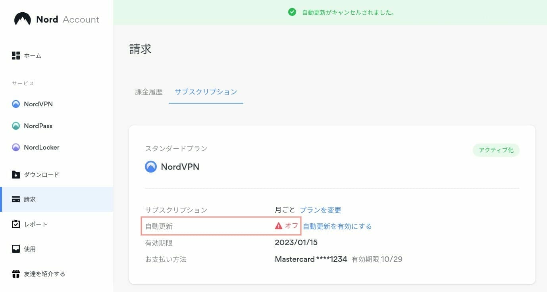Click the NordVPN logo in subscription card
Image resolution: width=547 pixels, height=292 pixels.
(x=151, y=167)
